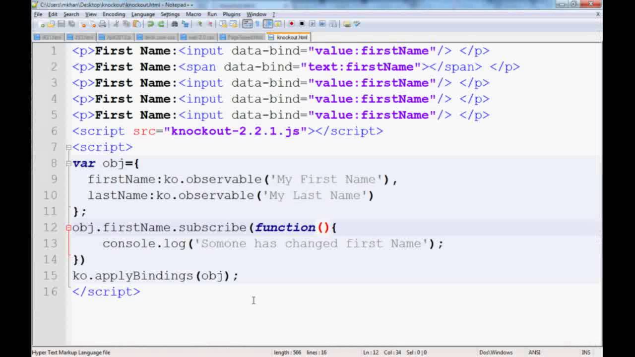Click the Close All toolbar icon
635x357 pixels.
[x=92, y=24]
